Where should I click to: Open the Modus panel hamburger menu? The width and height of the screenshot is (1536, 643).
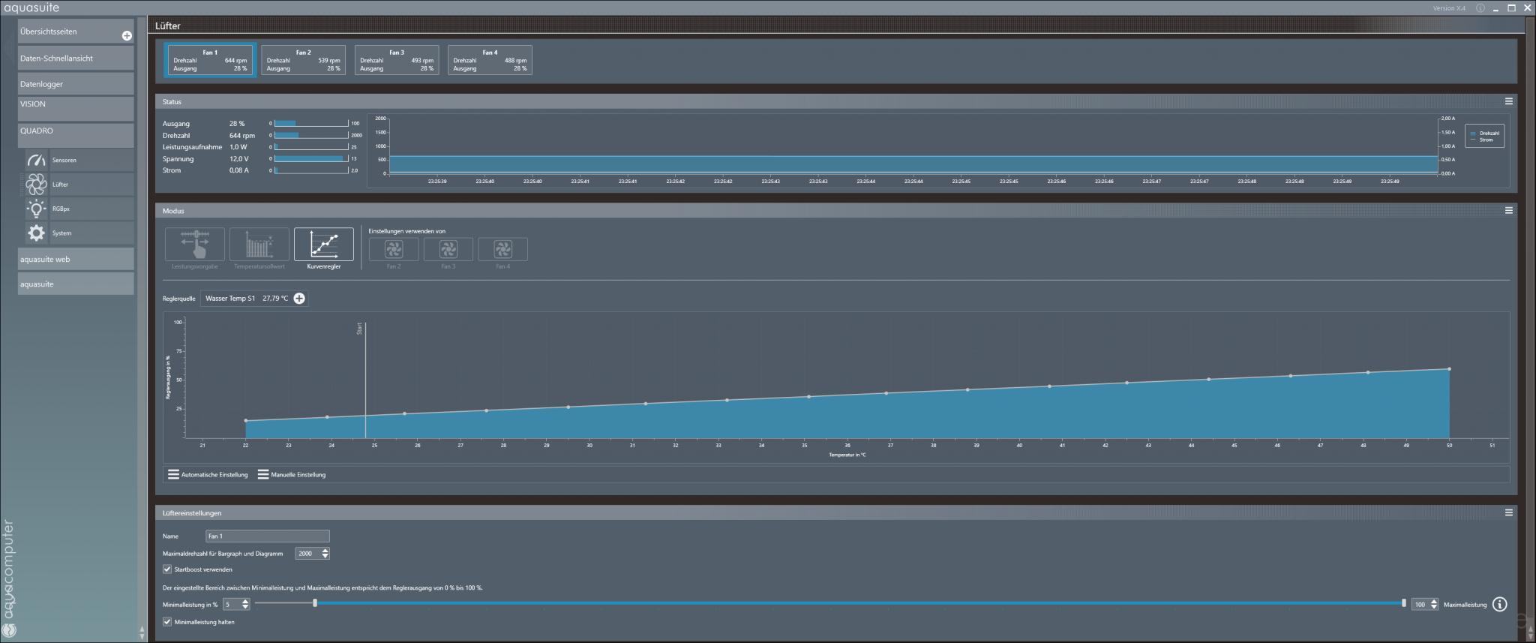(1508, 211)
